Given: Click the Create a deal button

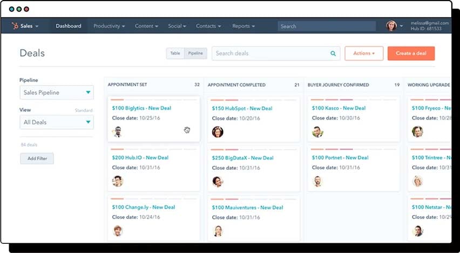Looking at the screenshot, I should pyautogui.click(x=411, y=54).
